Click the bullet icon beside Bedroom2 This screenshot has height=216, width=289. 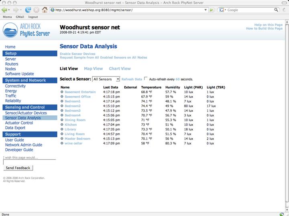pyautogui.click(x=62, y=106)
